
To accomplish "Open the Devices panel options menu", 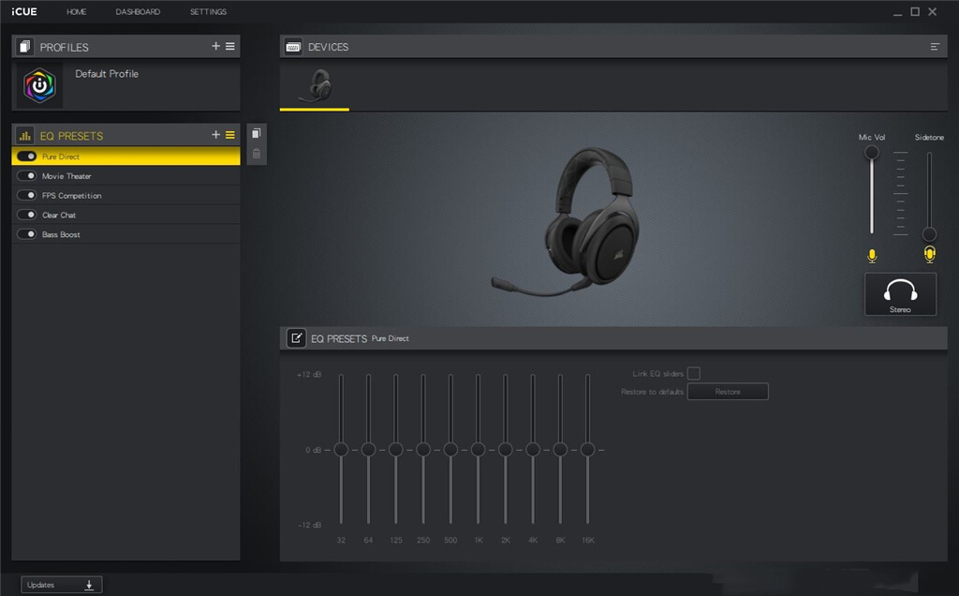I will (x=935, y=47).
